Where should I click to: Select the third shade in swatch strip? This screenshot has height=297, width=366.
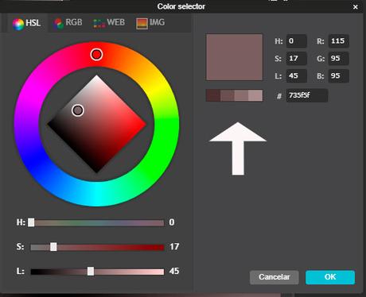(x=241, y=95)
